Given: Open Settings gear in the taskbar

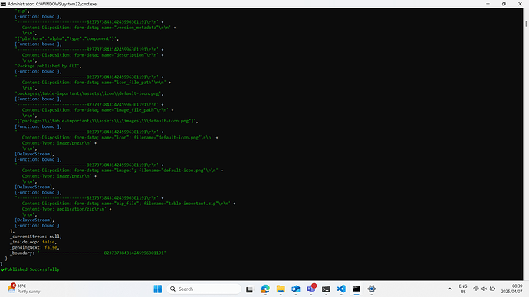Looking at the screenshot, I should 371,289.
